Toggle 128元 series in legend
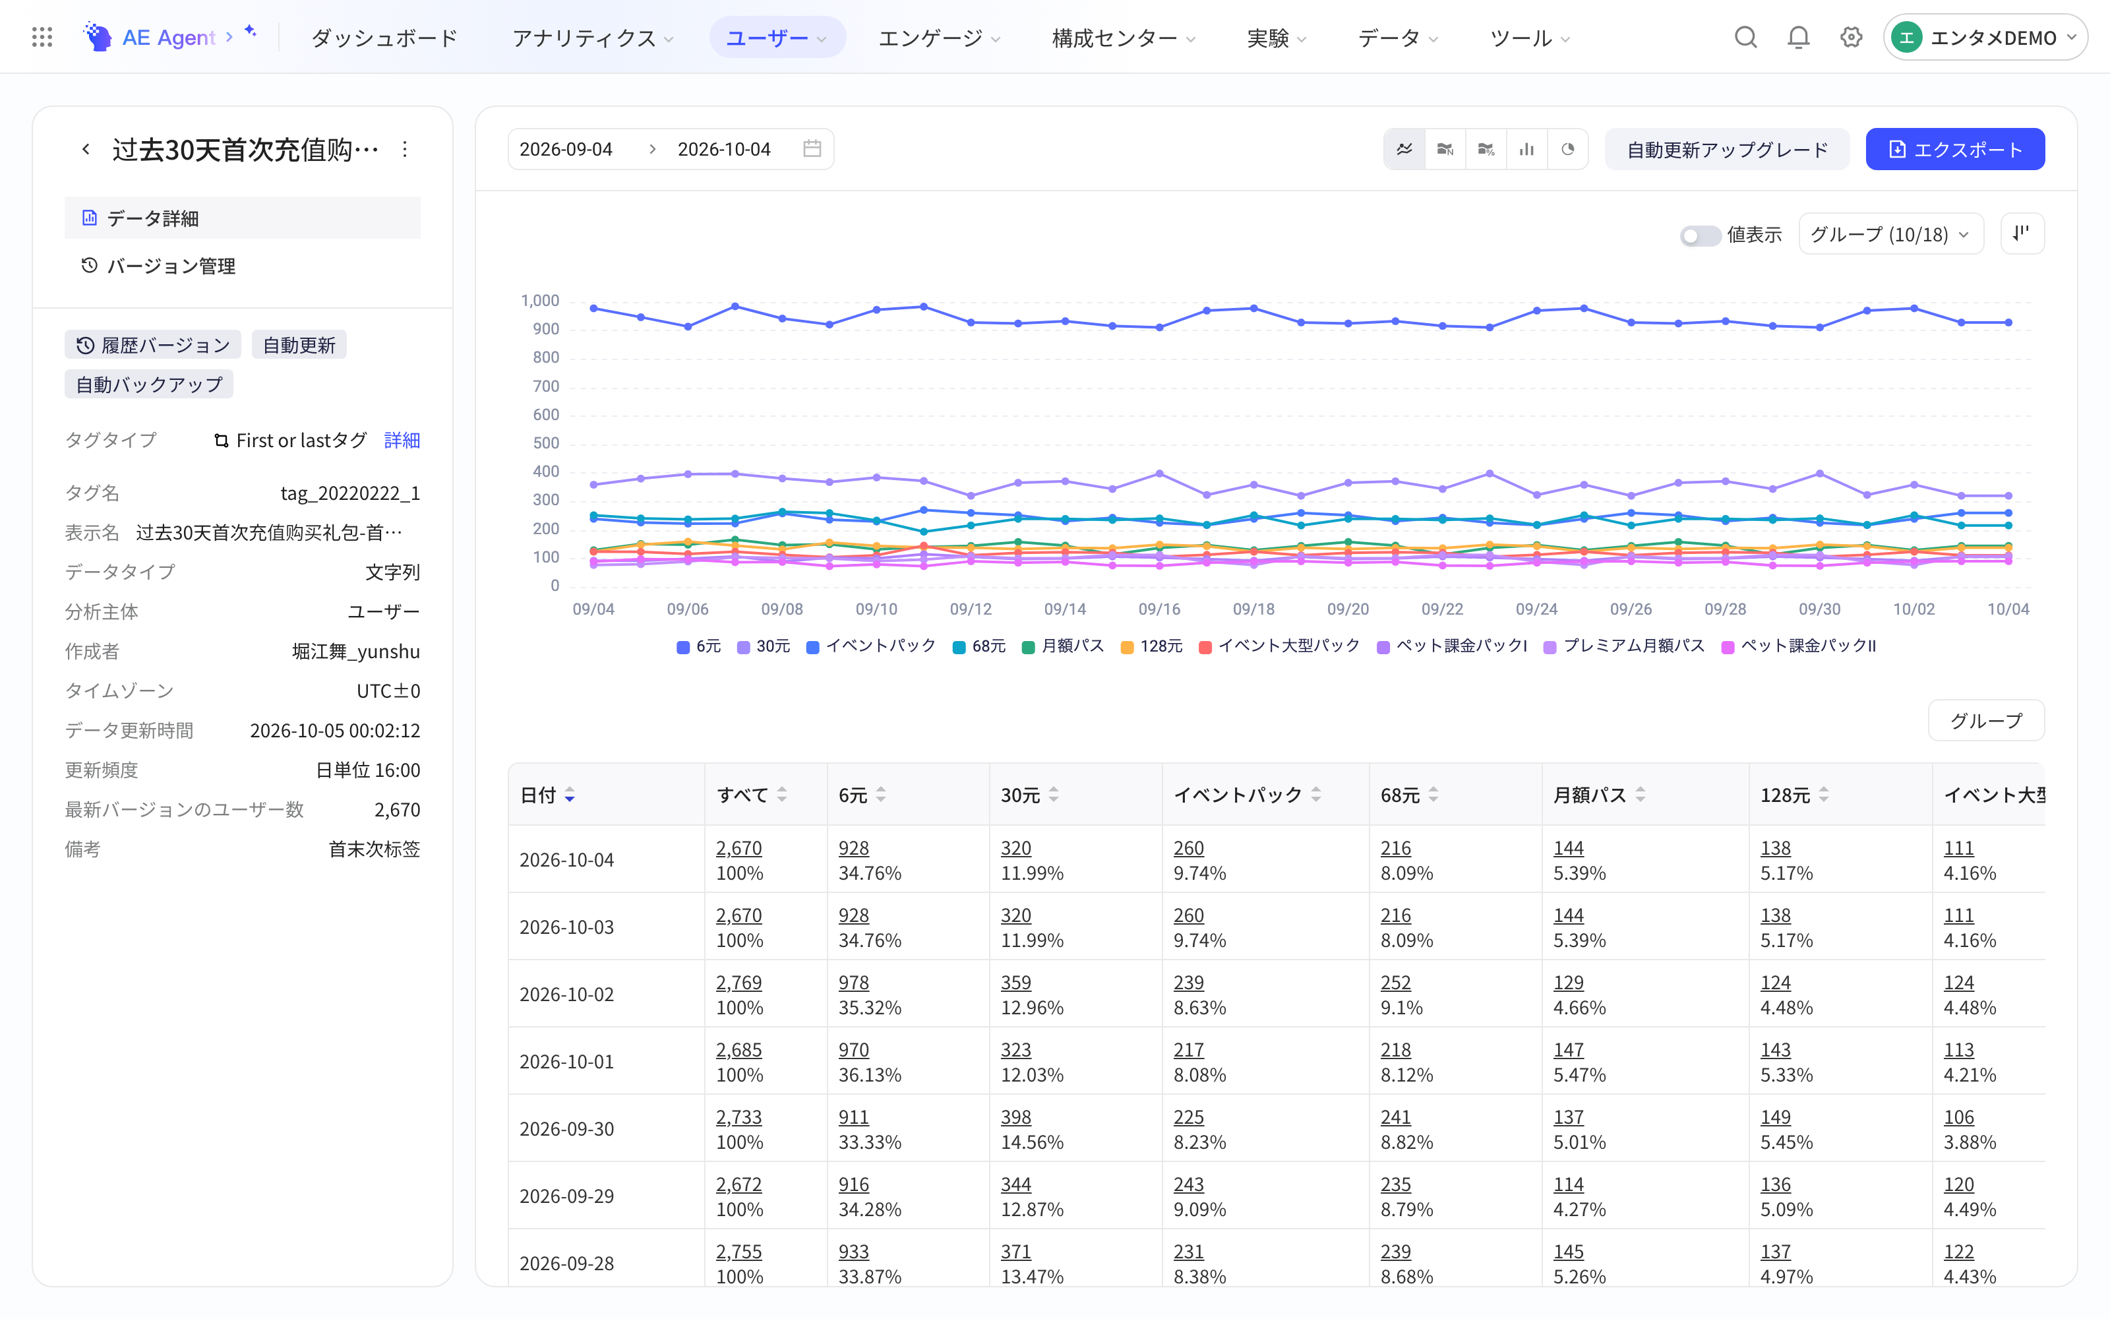The height and width of the screenshot is (1319, 2110). coord(1152,646)
